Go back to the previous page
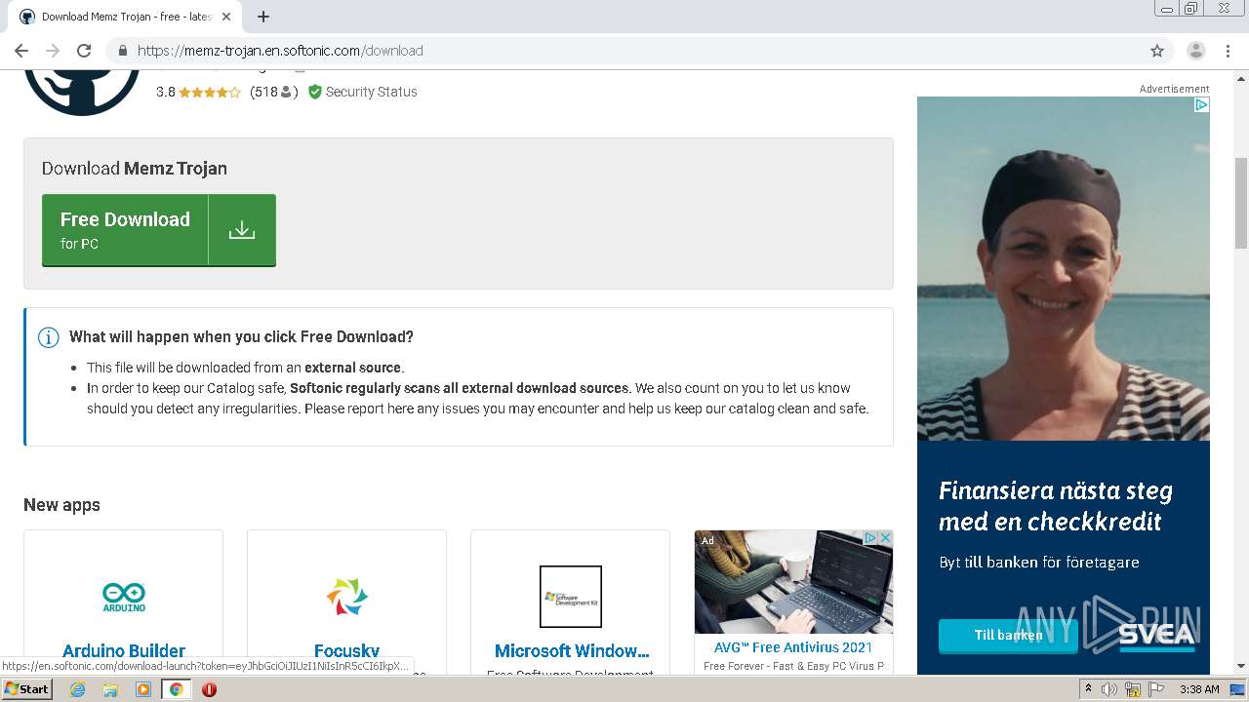The image size is (1249, 702). click(21, 51)
